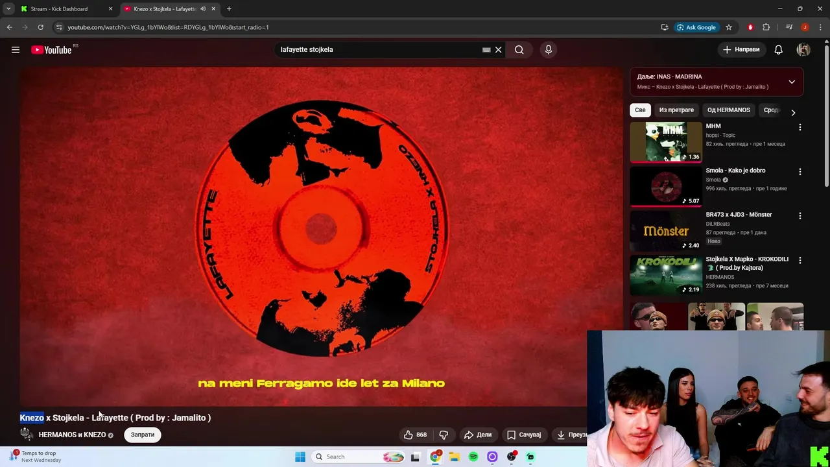The width and height of the screenshot is (830, 467).
Task: Open Mönster video thumbnail
Action: tap(666, 230)
